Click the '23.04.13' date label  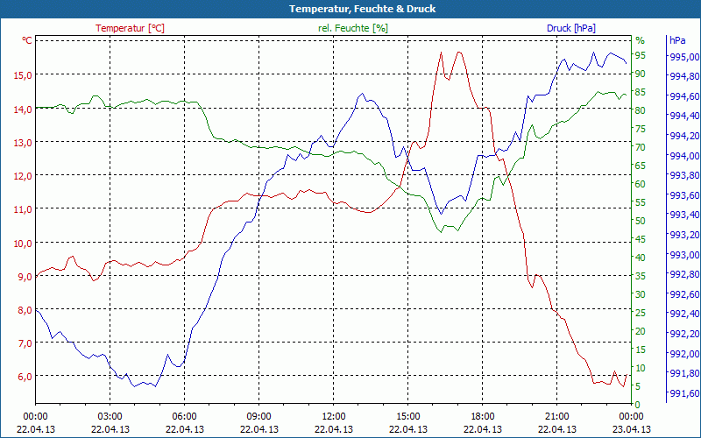tap(632, 429)
